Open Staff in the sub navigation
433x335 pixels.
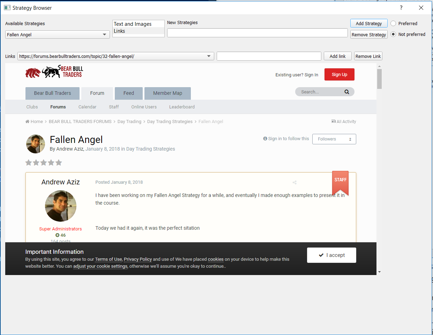point(114,107)
